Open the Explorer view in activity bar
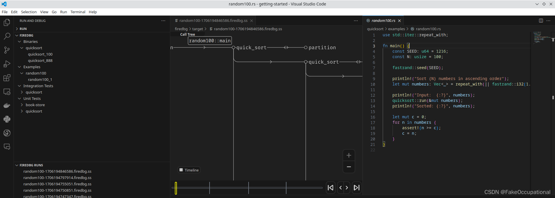Screen dimensions: 555x198 coord(7,22)
